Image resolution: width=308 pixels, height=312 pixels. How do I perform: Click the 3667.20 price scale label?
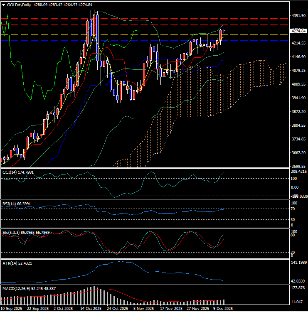point(299,153)
